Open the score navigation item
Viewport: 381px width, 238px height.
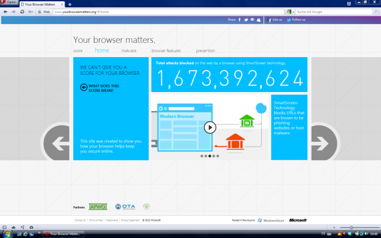(x=78, y=51)
